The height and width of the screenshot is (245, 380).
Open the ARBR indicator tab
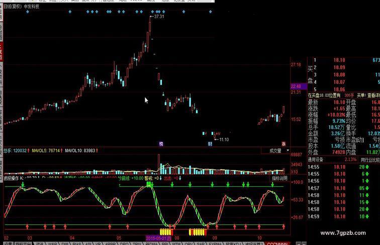click(110, 243)
